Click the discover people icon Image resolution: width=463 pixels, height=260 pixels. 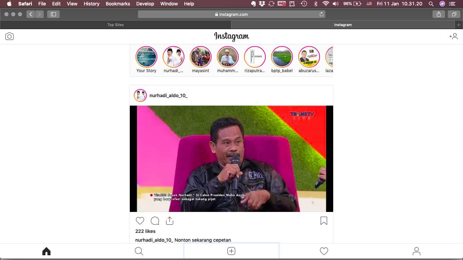tap(453, 37)
